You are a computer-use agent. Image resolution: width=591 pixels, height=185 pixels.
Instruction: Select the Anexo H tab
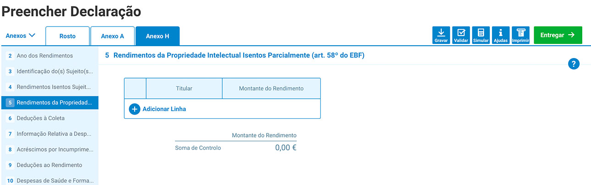tap(158, 36)
